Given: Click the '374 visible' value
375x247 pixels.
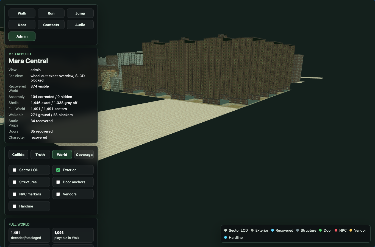Looking at the screenshot, I should point(40,86).
